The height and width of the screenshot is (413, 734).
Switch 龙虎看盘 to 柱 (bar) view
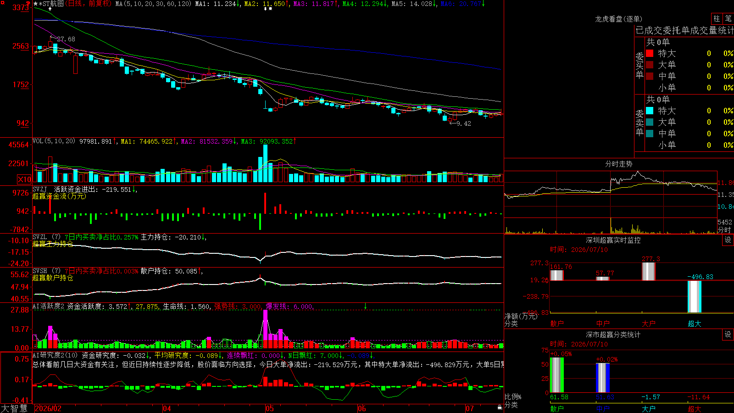tap(717, 18)
